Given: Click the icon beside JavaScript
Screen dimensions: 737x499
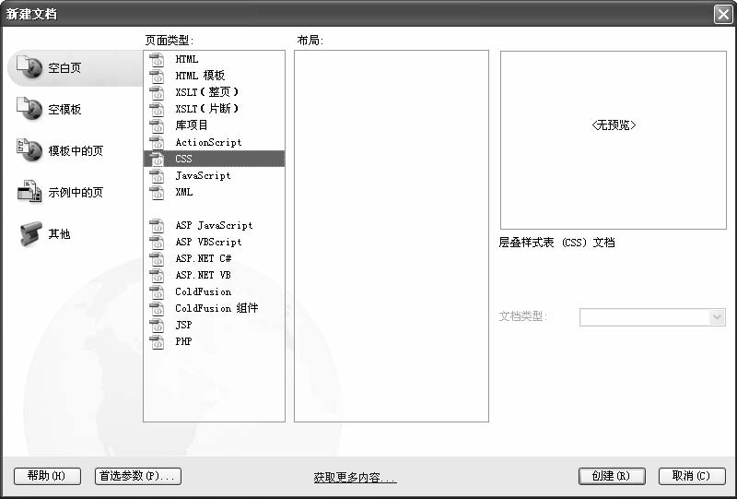Looking at the screenshot, I should click(157, 175).
